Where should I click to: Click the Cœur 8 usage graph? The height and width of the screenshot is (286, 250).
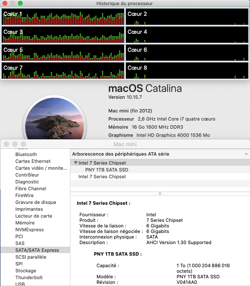187,71
